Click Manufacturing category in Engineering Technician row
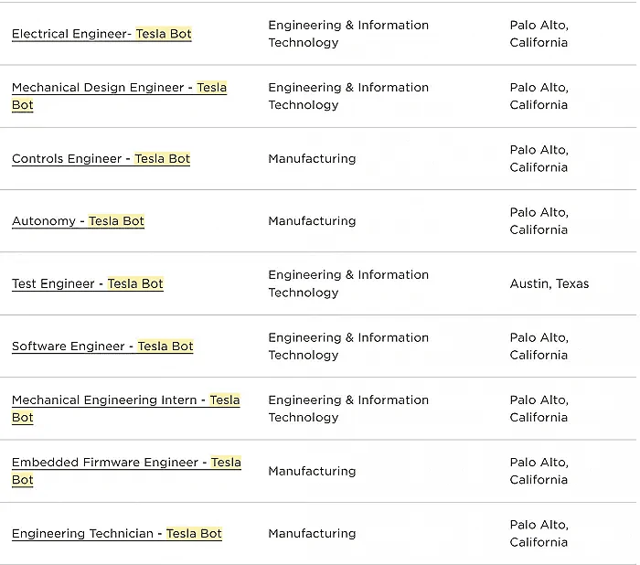This screenshot has height=565, width=640. pyautogui.click(x=312, y=534)
